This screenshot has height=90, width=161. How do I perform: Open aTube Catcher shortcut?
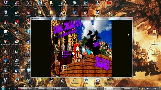click(x=6, y=42)
